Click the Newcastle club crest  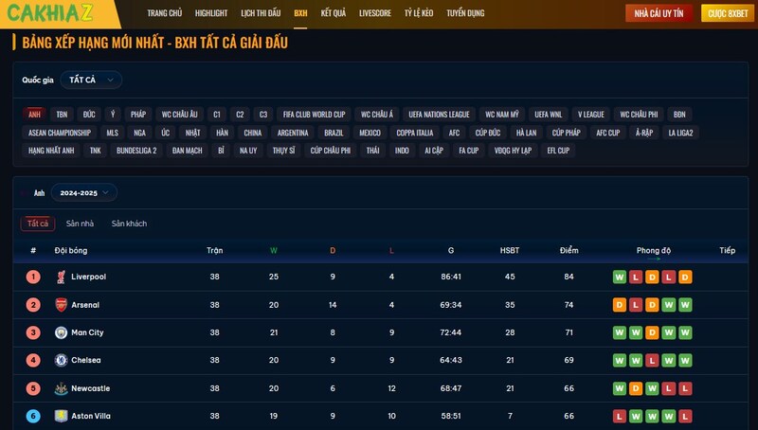61,388
